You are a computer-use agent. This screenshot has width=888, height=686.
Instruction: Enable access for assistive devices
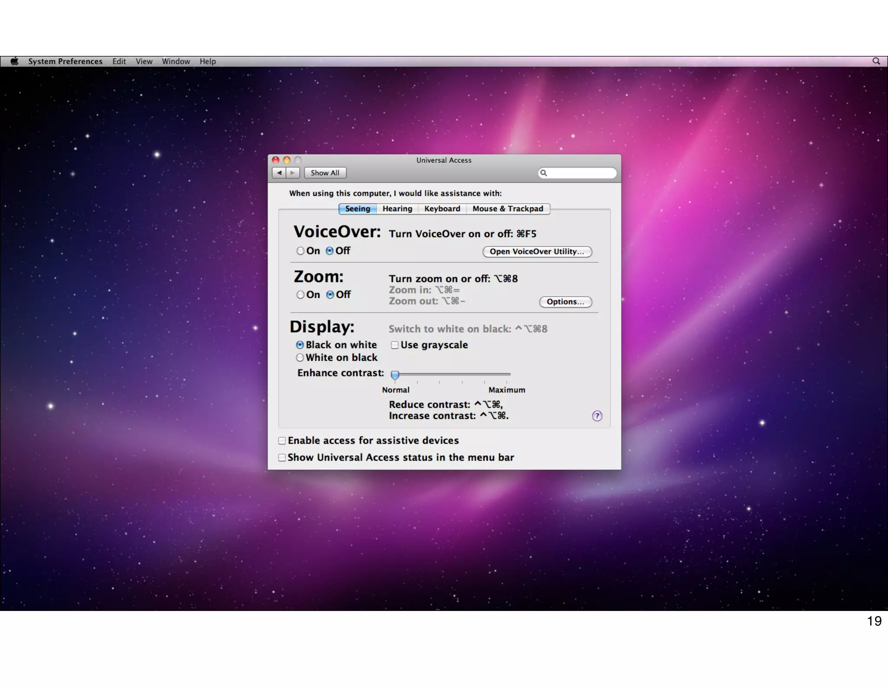[282, 441]
